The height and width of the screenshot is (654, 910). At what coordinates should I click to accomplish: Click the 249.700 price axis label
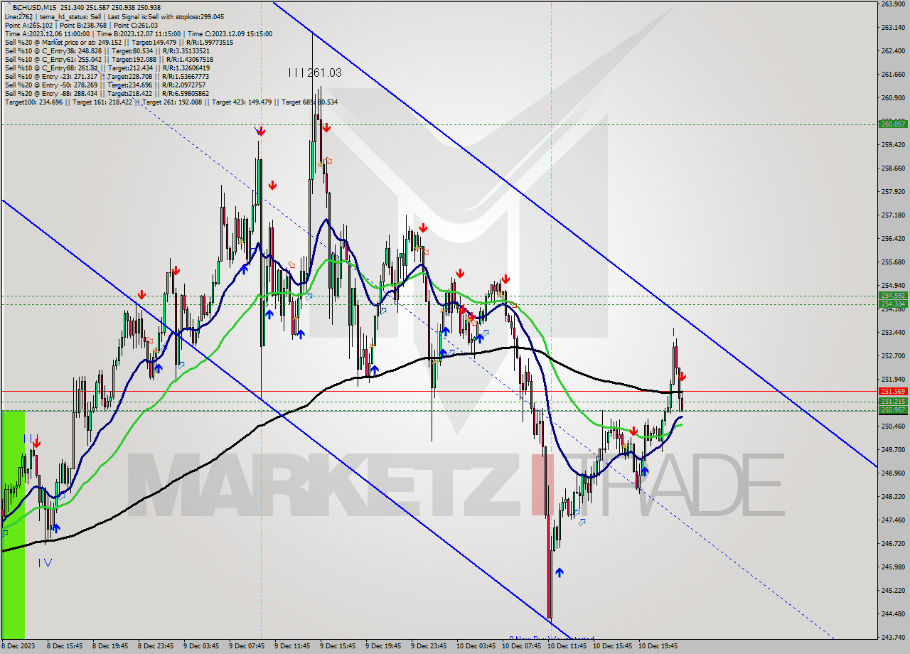[x=893, y=449]
